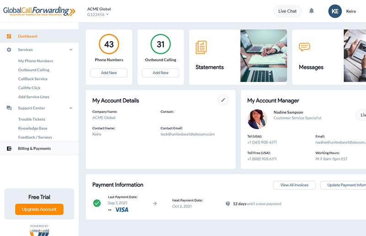This screenshot has width=366, height=236.
Task: Click the Messages card tablet image
Action: (355, 55)
